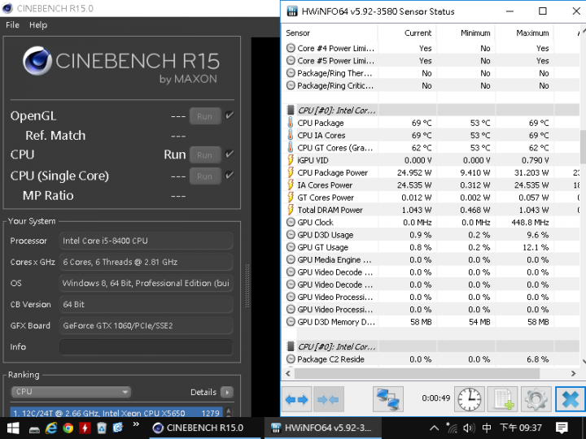Click the GPU D3D Usage circle icon
This screenshot has width=586, height=439.
291,235
